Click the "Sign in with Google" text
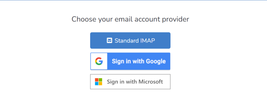This screenshot has width=267, height=106. (x=139, y=61)
